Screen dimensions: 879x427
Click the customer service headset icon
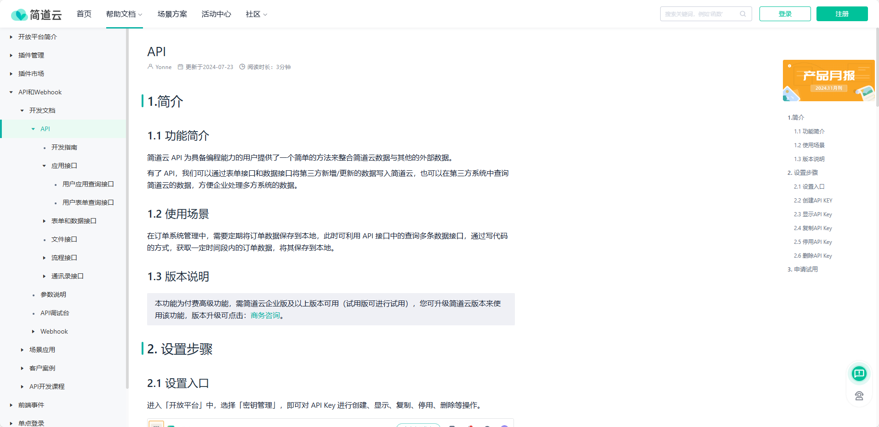(859, 396)
